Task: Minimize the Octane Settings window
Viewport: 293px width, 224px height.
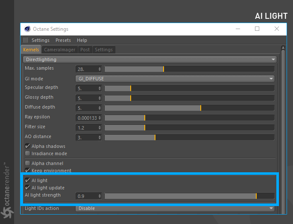Action: pos(238,29)
